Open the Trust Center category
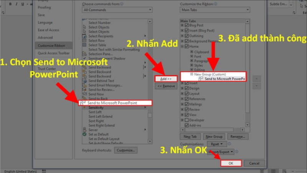The image size is (307, 173). point(47,69)
